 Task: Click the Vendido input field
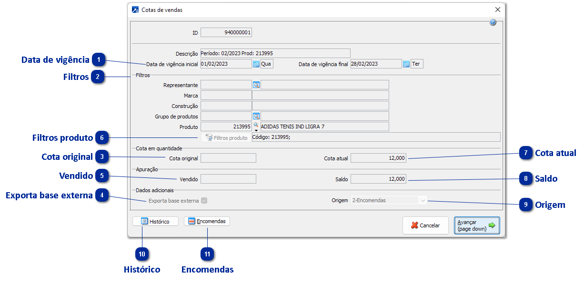tap(228, 179)
